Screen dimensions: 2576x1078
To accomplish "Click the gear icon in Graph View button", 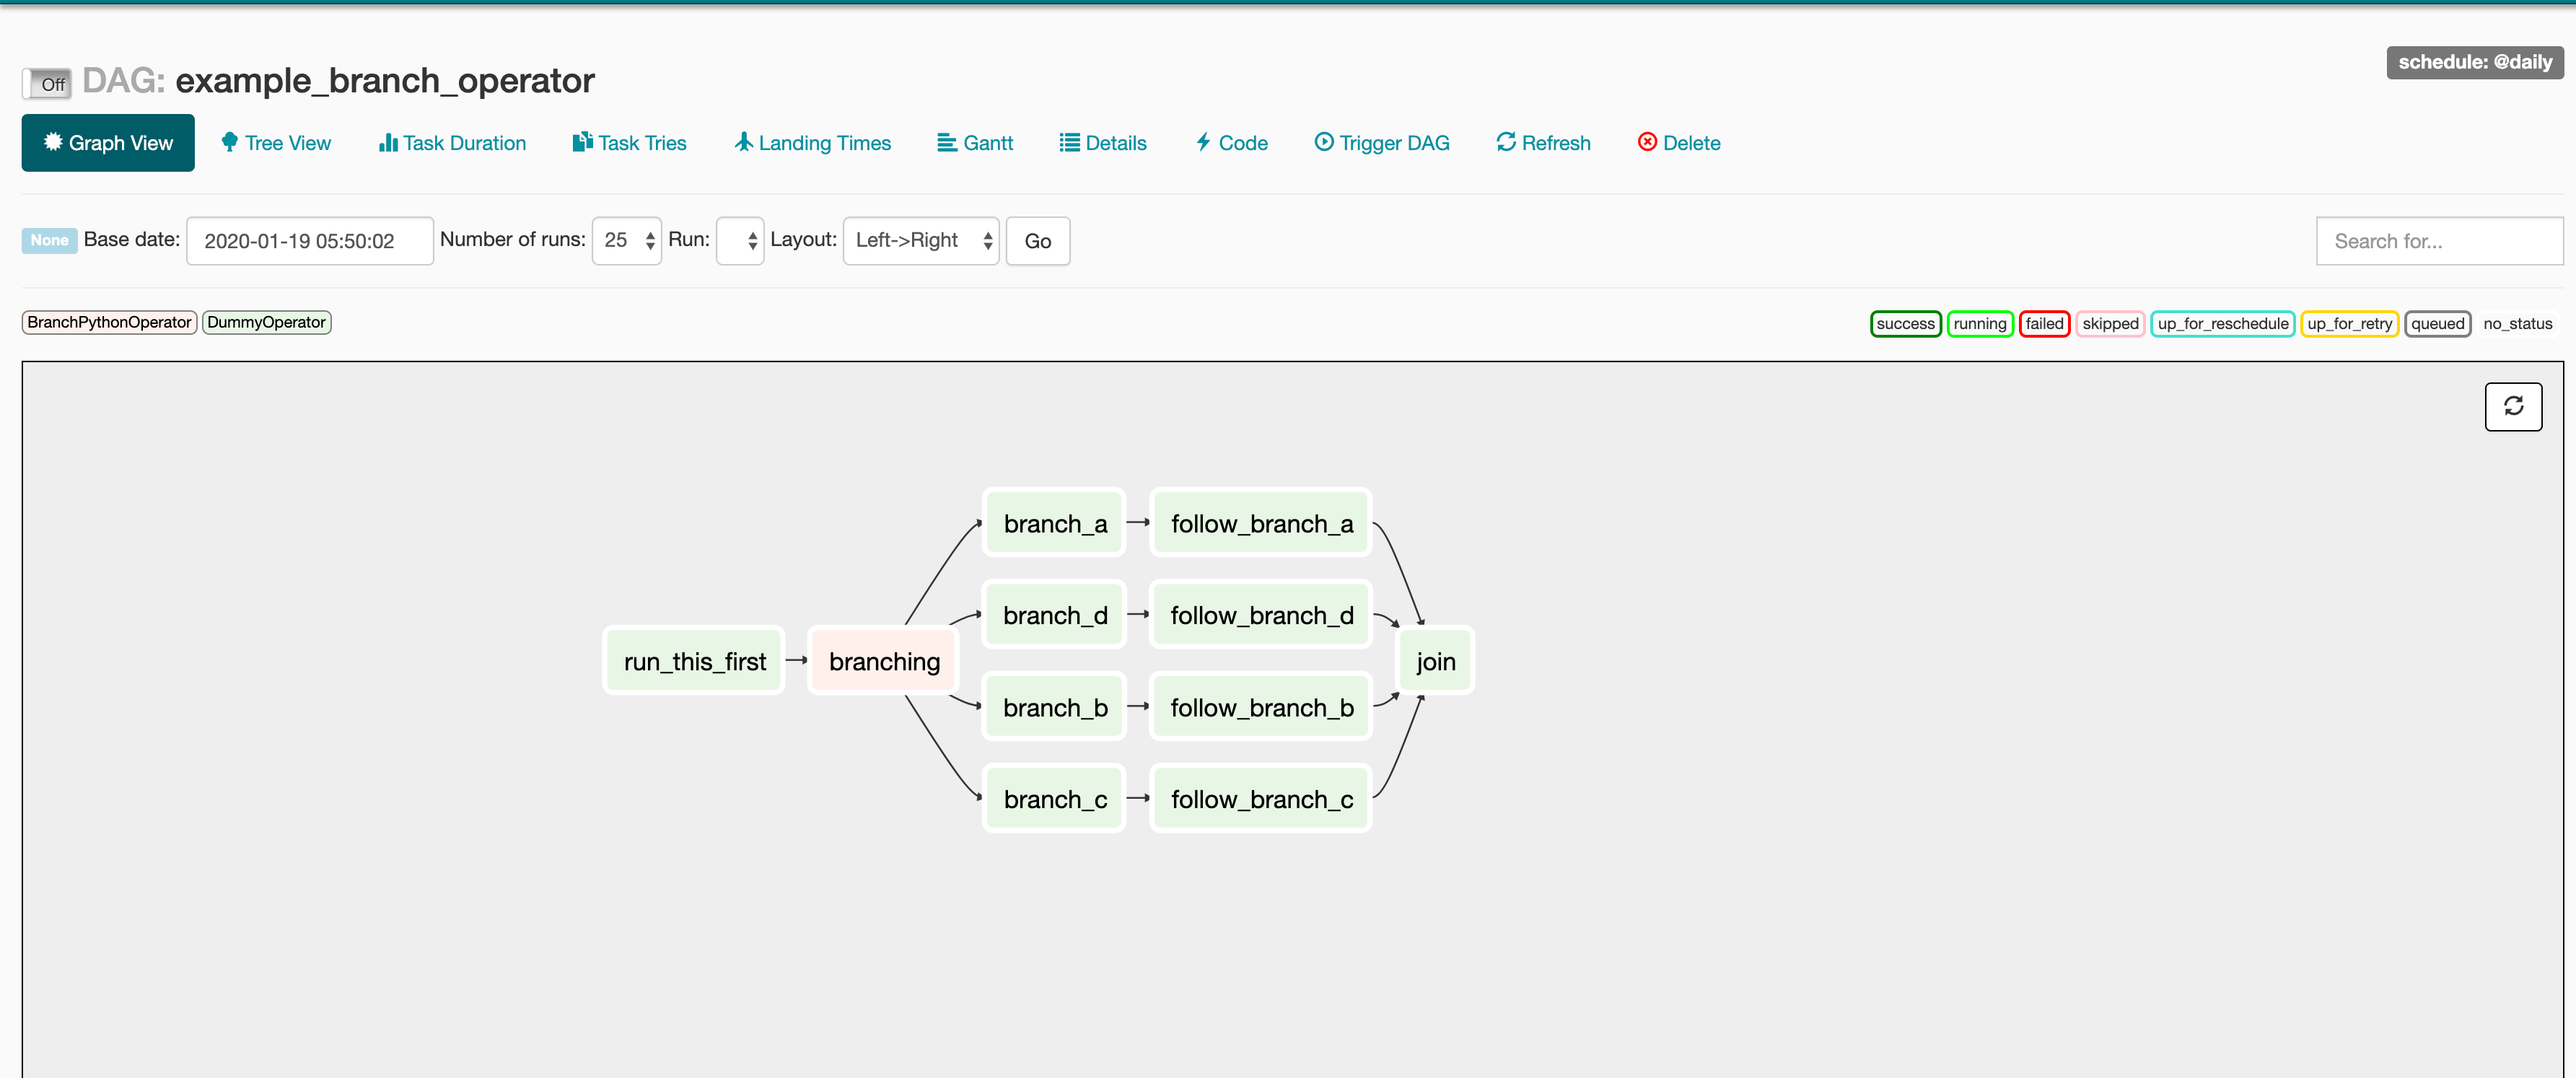I will tap(53, 142).
